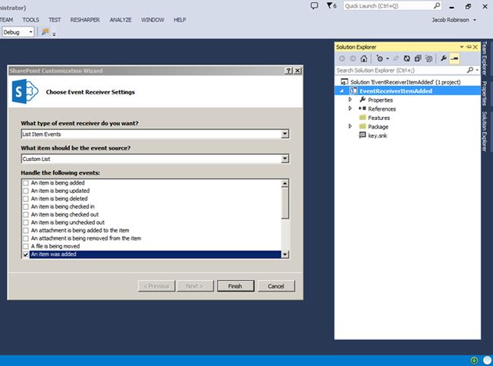Click Features folder icon
493x366 pixels.
click(363, 118)
